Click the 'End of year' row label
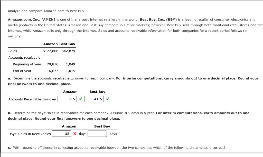The height and width of the screenshot is (157, 263). 22,71
